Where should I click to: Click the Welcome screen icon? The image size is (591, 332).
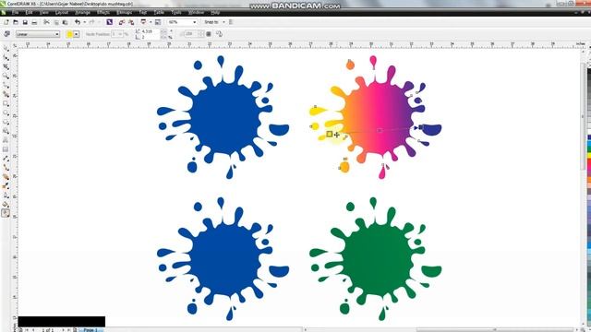click(x=158, y=22)
